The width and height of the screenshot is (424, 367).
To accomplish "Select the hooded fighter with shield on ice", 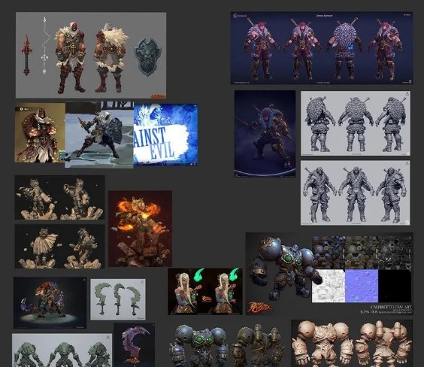I will [x=99, y=135].
